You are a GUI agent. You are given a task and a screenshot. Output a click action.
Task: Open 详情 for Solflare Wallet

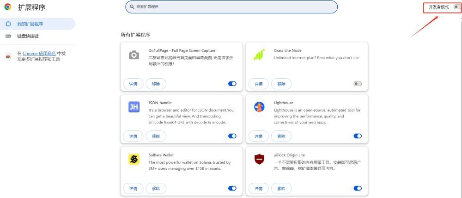pos(133,188)
